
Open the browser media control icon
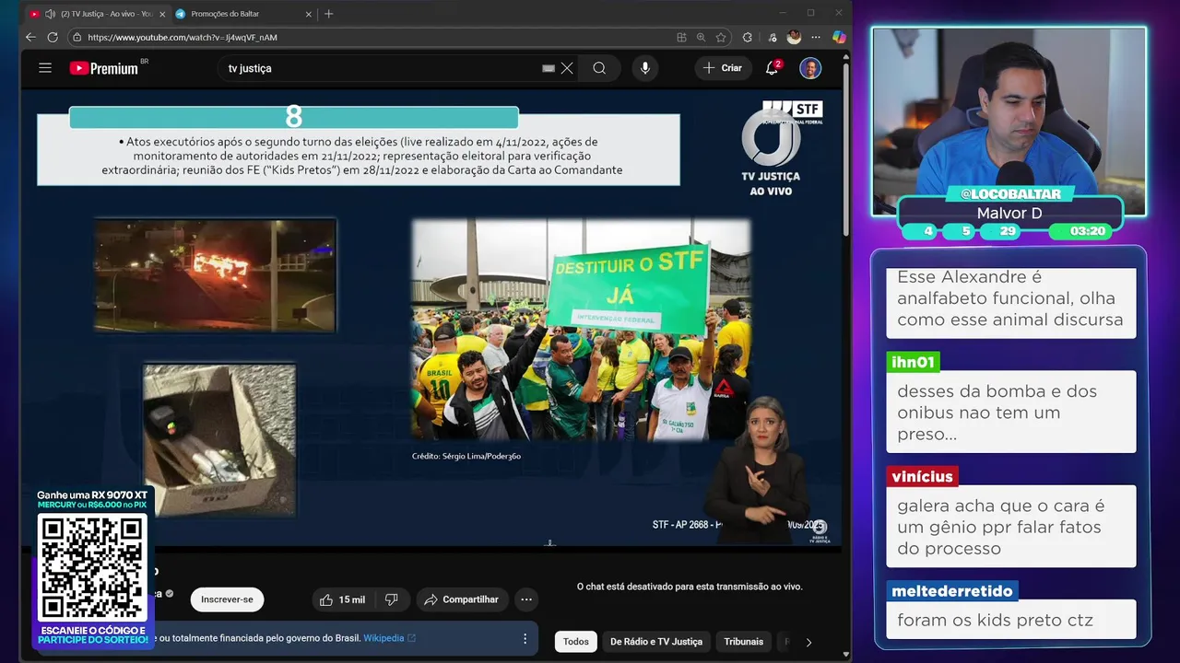pyautogui.click(x=772, y=38)
